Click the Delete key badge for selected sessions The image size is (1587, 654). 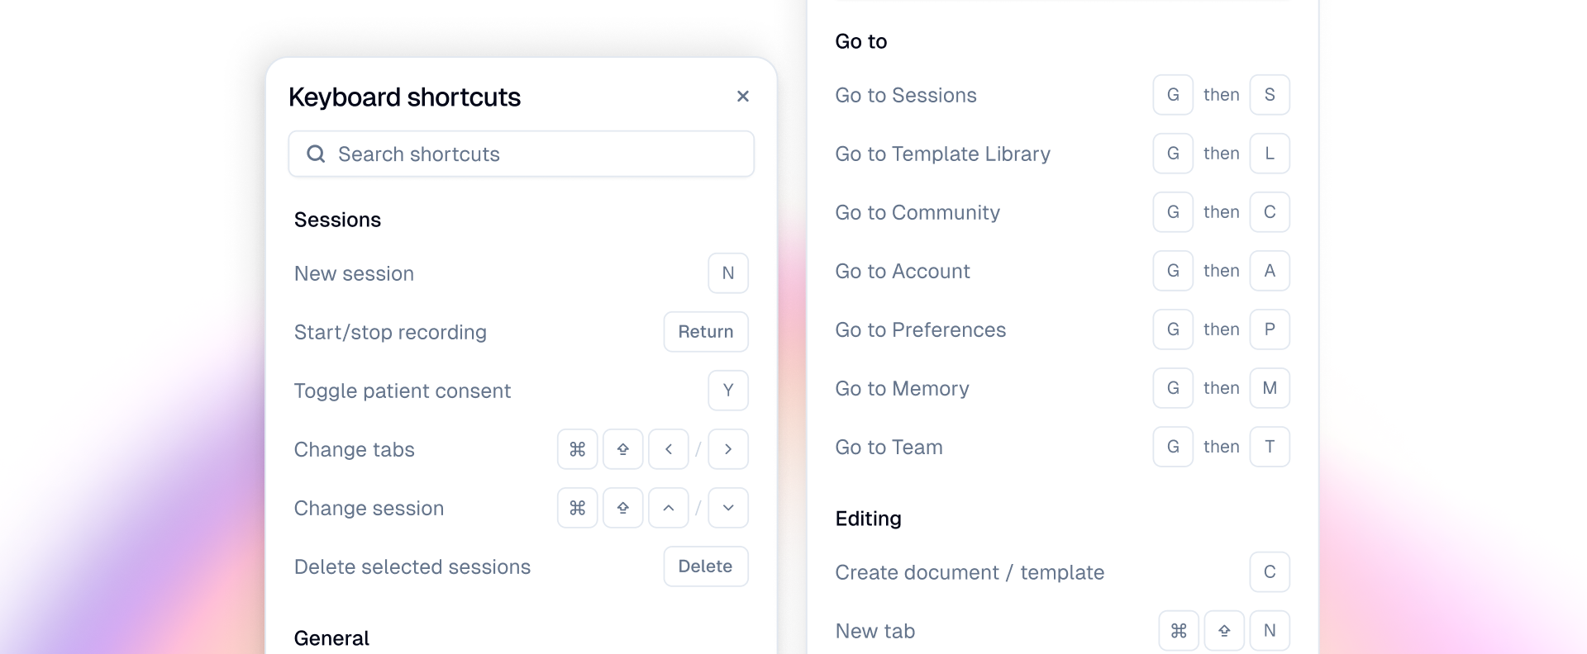(706, 566)
